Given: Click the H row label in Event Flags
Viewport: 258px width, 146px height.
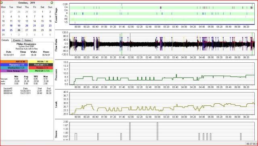Looking at the screenshot, I should [x=67, y=13].
